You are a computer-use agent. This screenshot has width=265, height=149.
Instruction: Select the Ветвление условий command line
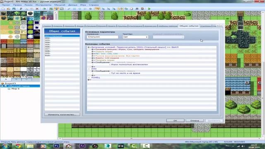point(152,47)
